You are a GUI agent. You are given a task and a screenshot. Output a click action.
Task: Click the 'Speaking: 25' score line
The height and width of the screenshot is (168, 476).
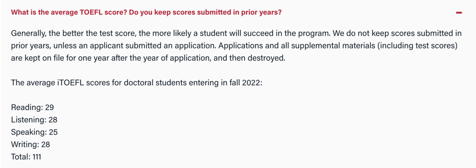click(x=34, y=132)
